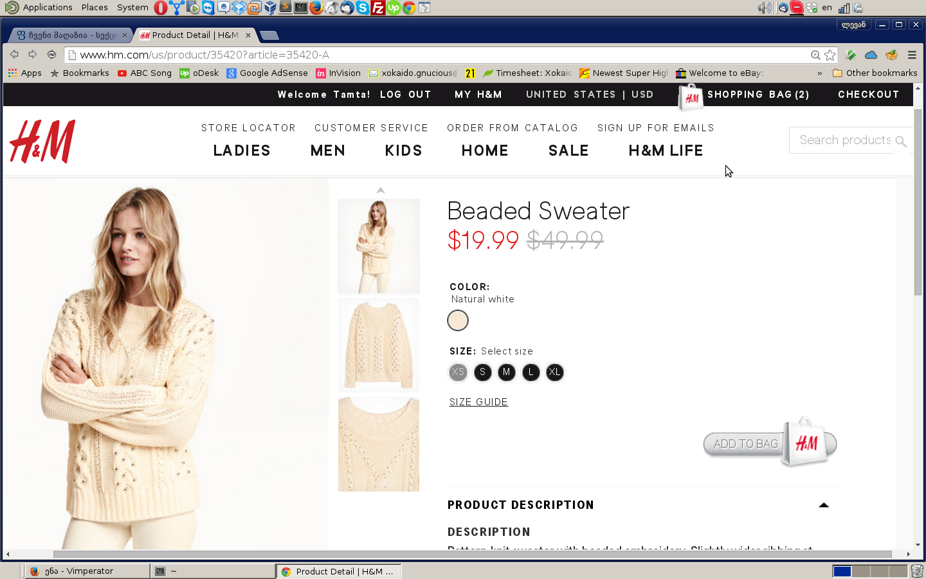Go back using browser back arrow

[x=14, y=55]
